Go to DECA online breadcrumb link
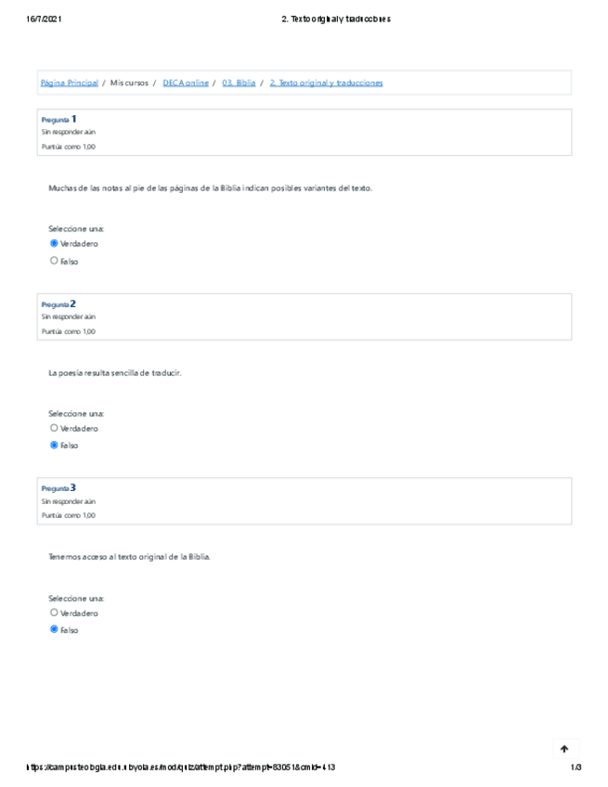The width and height of the screenshot is (608, 787). 186,84
